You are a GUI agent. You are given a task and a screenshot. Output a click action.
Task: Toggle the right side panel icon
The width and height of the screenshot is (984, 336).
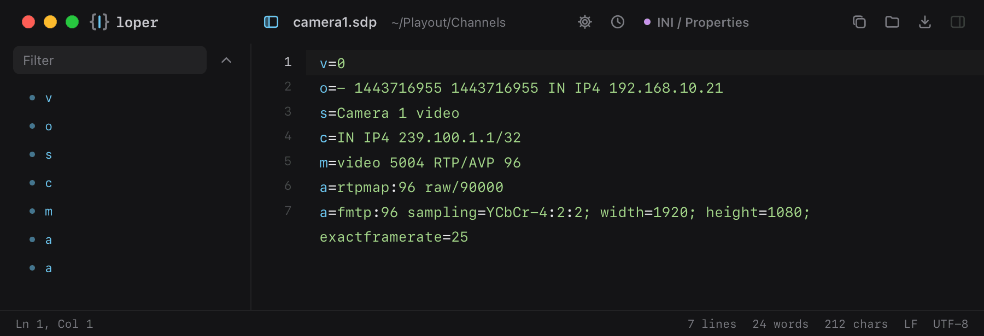coord(958,22)
